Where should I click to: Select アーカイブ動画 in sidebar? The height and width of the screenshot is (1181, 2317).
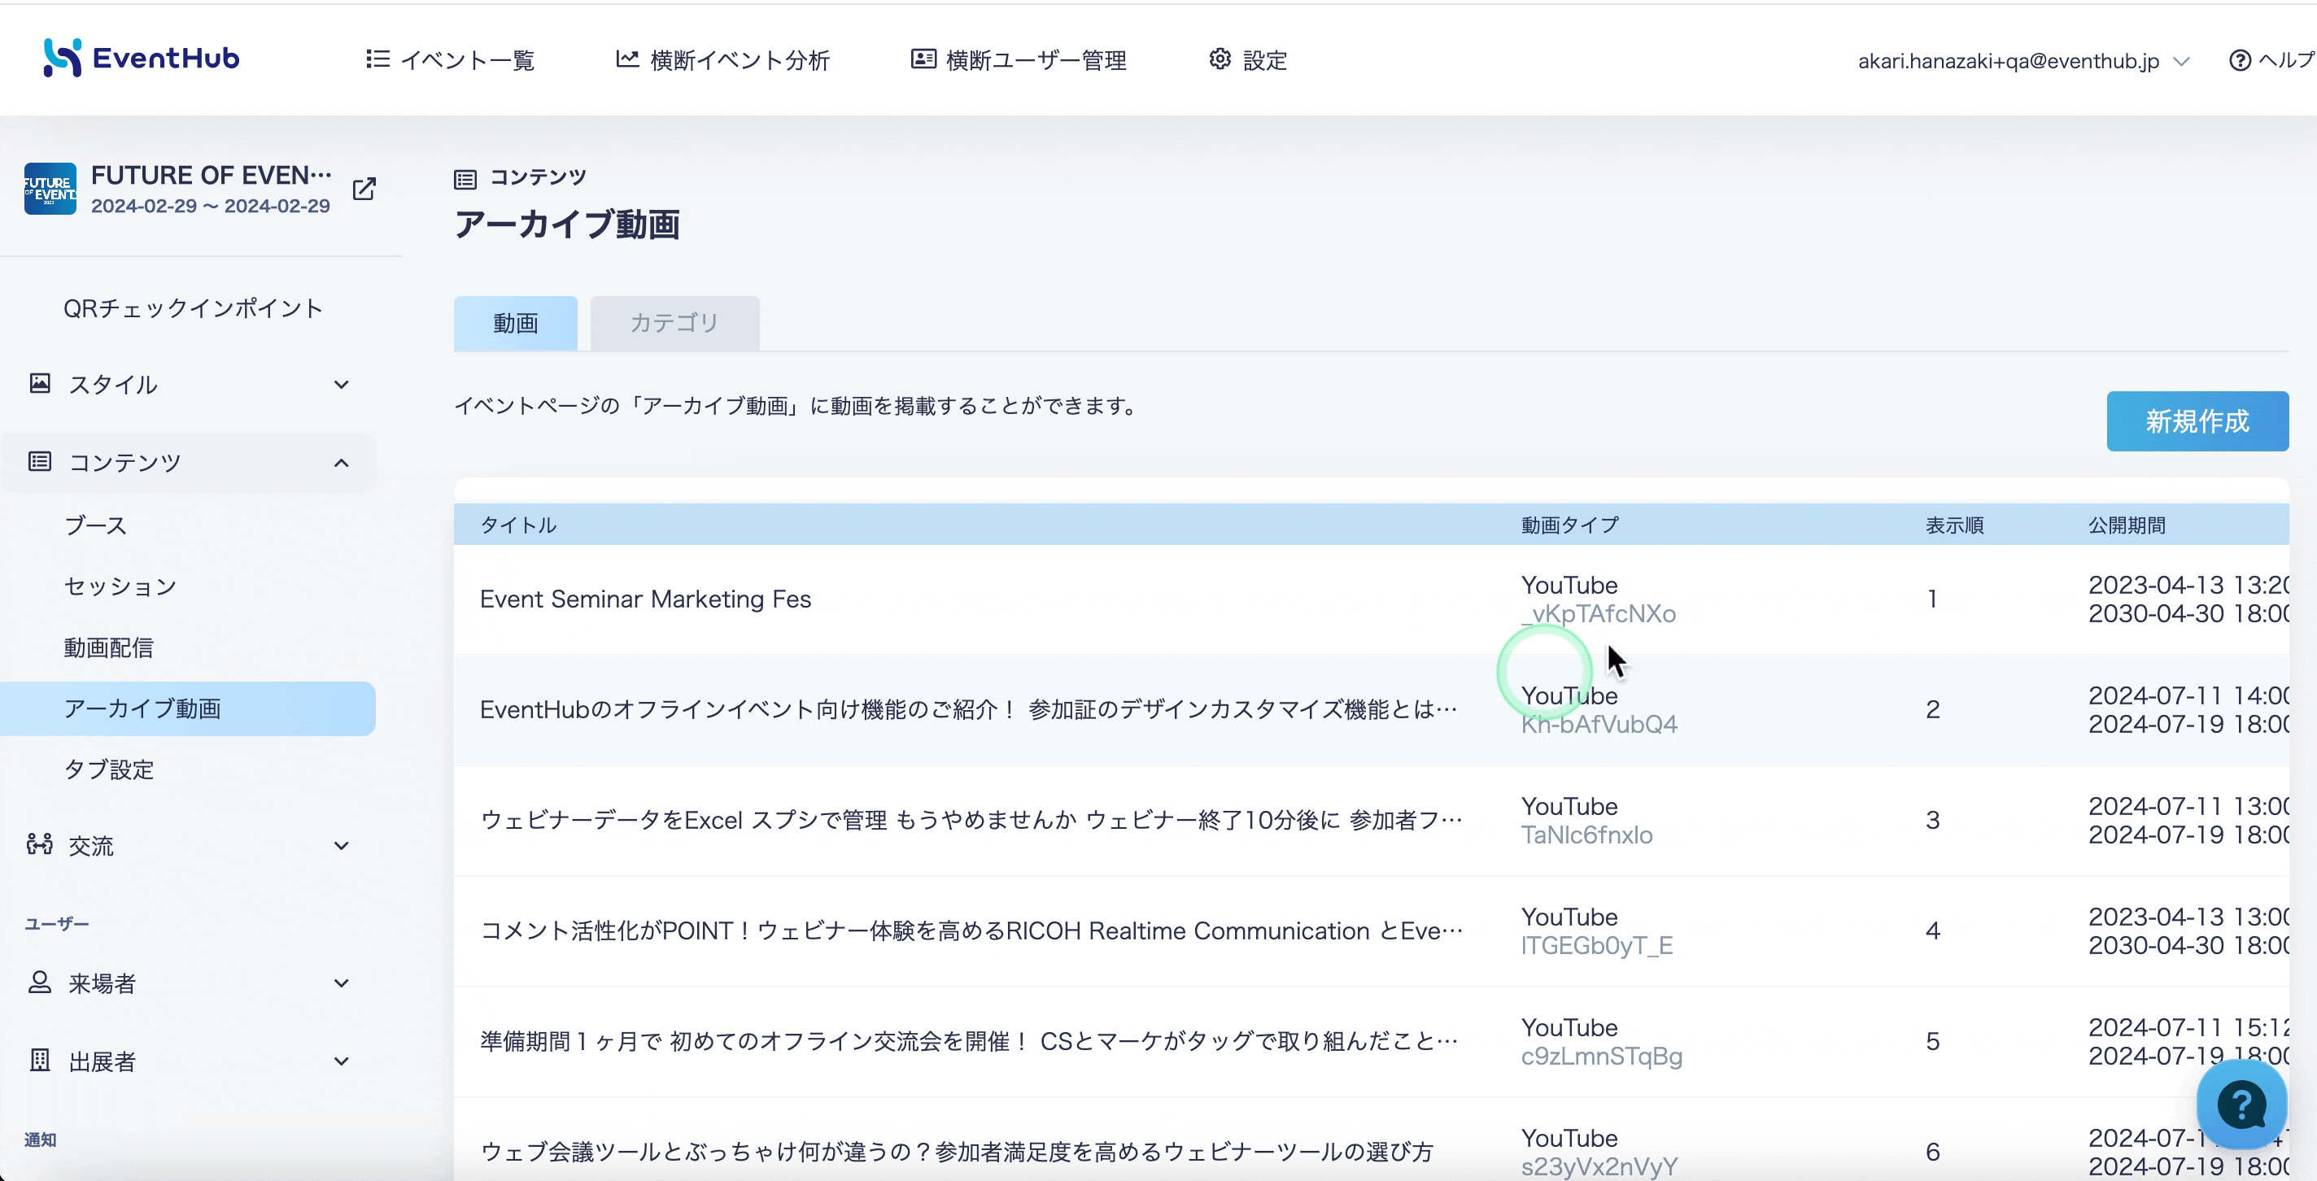click(x=188, y=708)
